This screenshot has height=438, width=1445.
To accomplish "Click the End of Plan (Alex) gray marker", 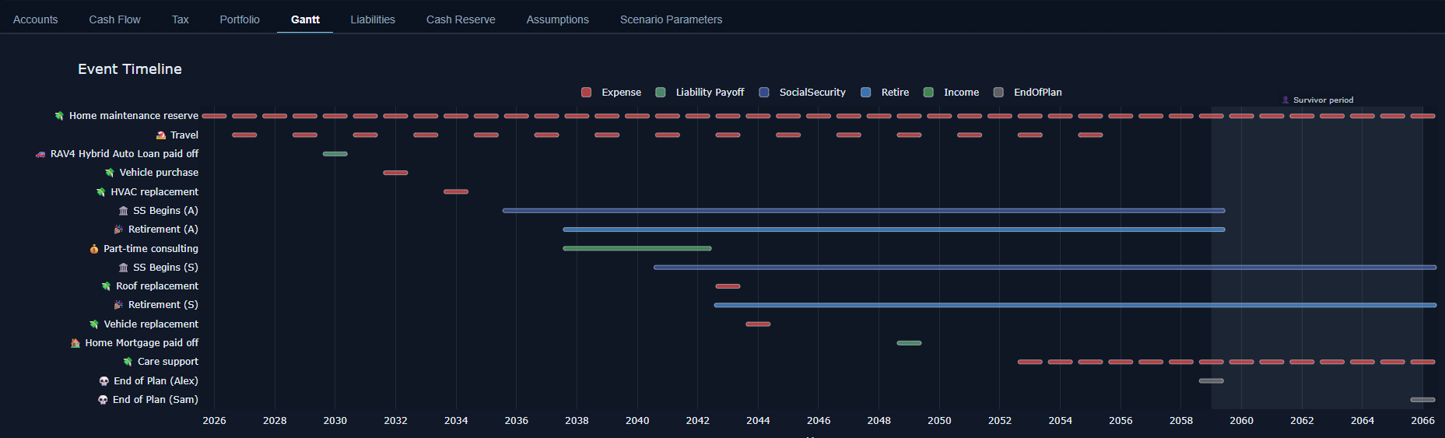I will coord(1212,381).
